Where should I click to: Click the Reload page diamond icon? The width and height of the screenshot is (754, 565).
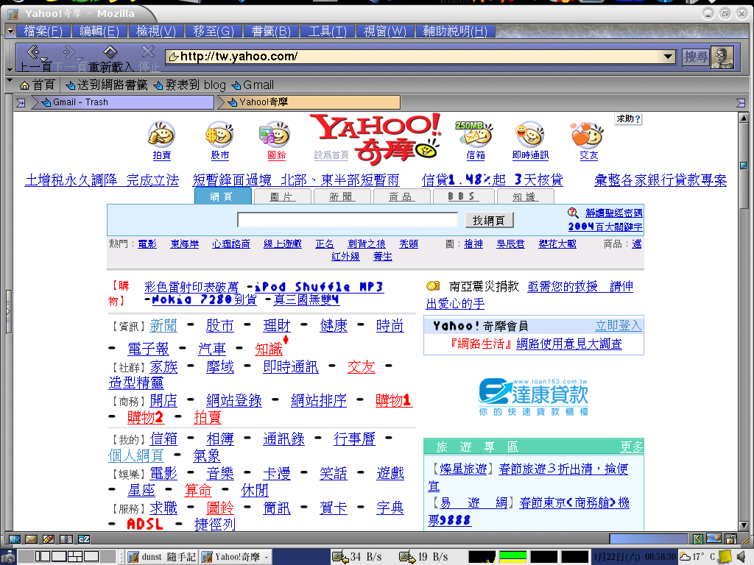(x=110, y=51)
